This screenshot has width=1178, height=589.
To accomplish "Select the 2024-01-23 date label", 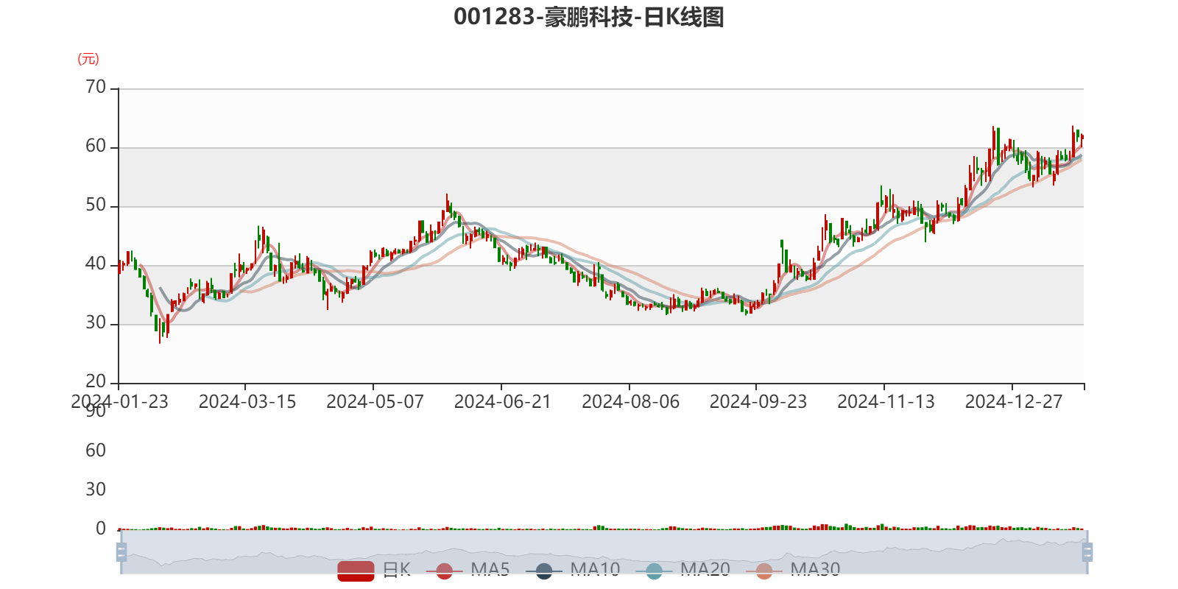I will [x=119, y=402].
